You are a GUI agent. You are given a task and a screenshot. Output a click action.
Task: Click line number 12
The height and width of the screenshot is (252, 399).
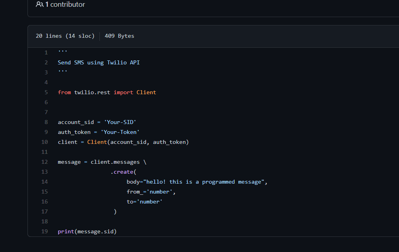(45, 162)
